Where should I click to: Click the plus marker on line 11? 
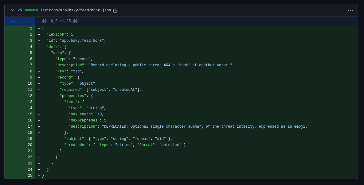pyautogui.click(x=39, y=90)
